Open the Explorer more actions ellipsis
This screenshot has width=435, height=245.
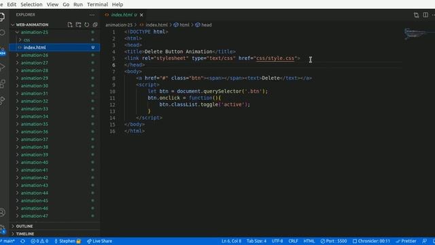pyautogui.click(x=92, y=15)
